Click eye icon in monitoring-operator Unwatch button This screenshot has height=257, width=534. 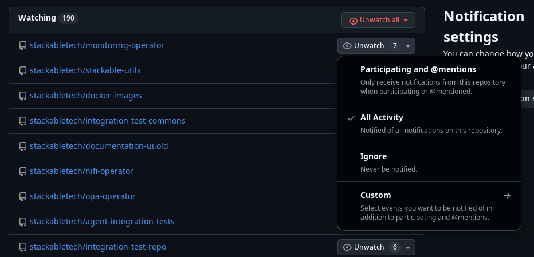(x=347, y=46)
